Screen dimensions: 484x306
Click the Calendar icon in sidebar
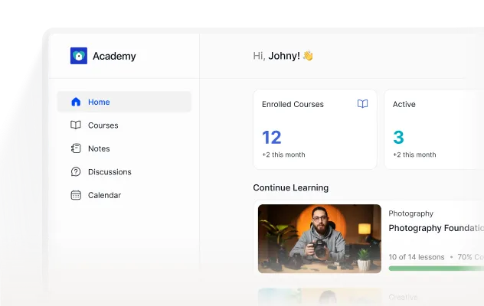coord(76,195)
